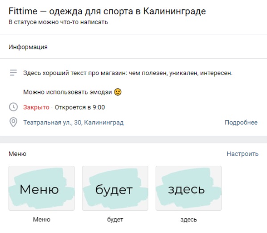Click the Меню caption under first card
Image resolution: width=267 pixels, height=233 pixels.
click(x=41, y=219)
